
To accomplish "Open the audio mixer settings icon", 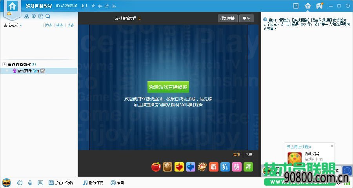I will pos(40,183).
